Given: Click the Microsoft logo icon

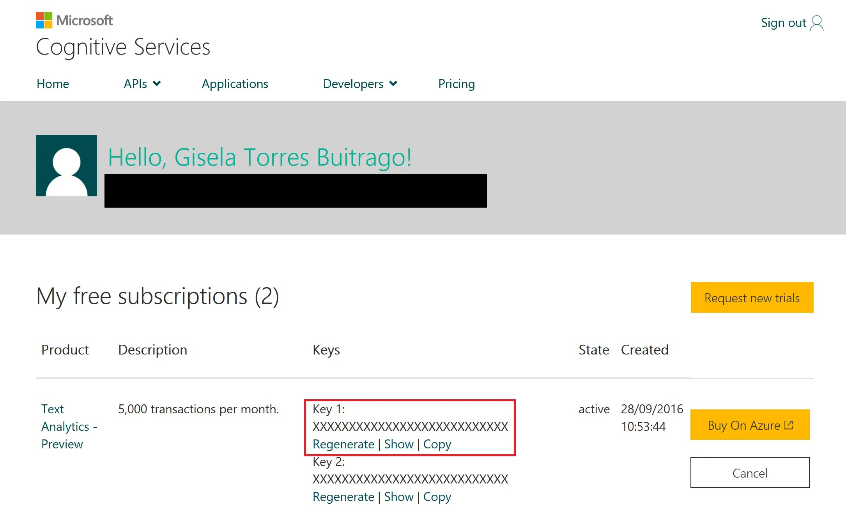Looking at the screenshot, I should pyautogui.click(x=44, y=20).
